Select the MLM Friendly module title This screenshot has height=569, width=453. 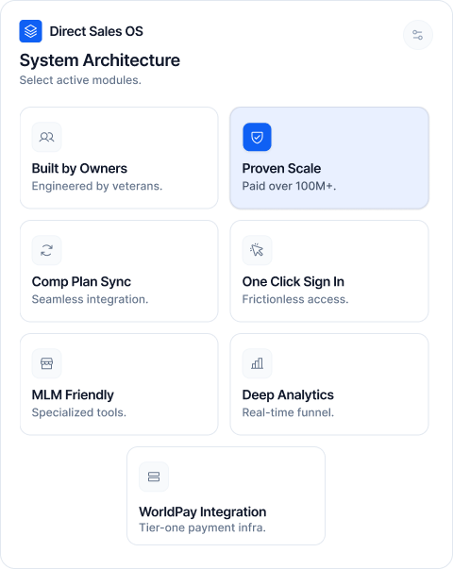[73, 394]
